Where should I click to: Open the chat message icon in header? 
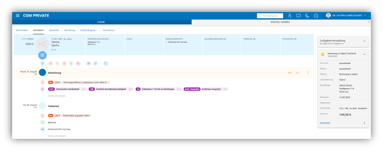[x=298, y=16]
